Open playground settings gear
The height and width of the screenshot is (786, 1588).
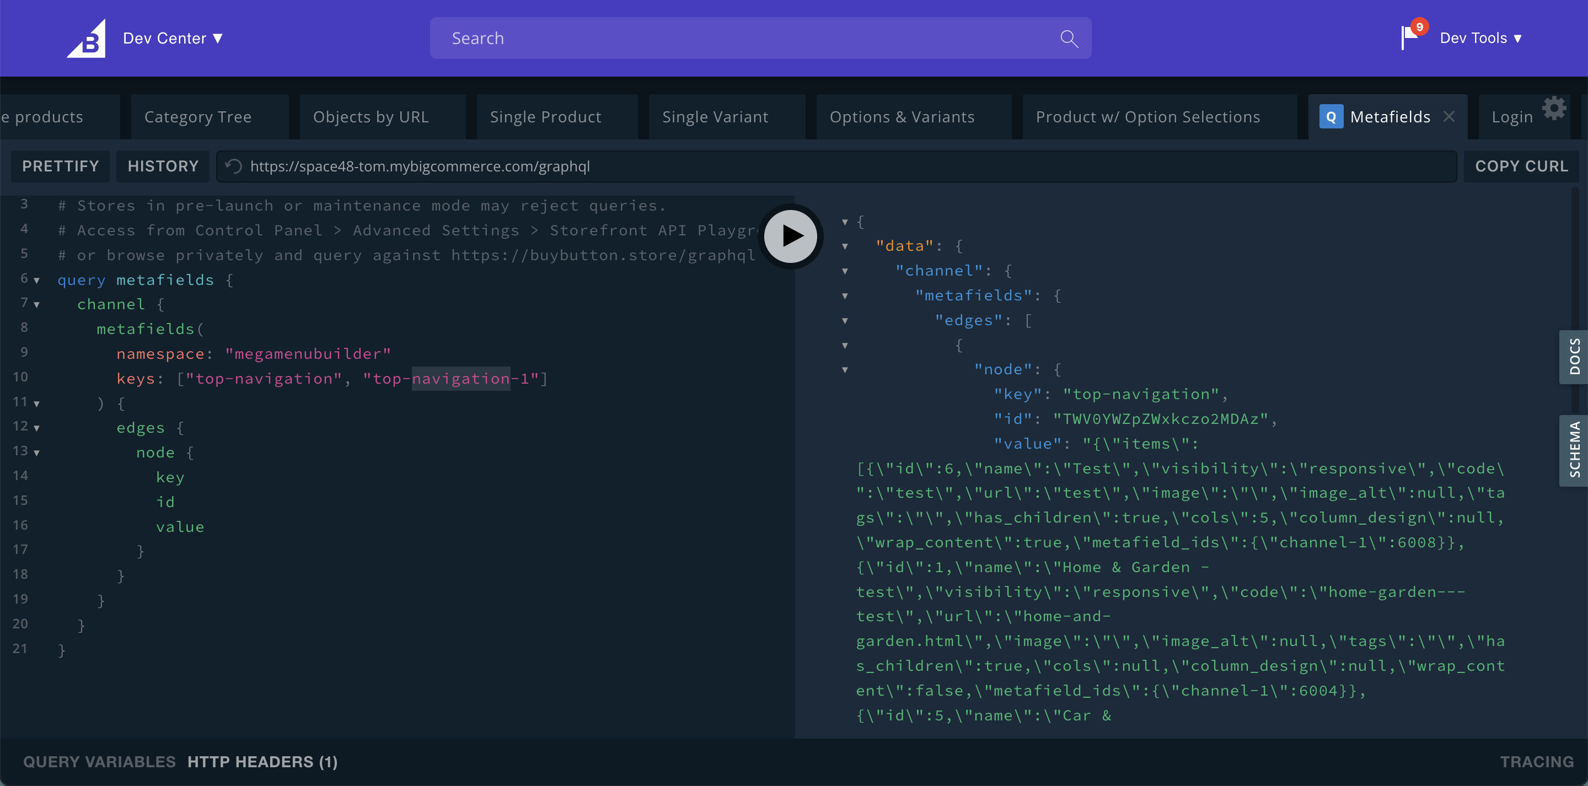(1554, 108)
